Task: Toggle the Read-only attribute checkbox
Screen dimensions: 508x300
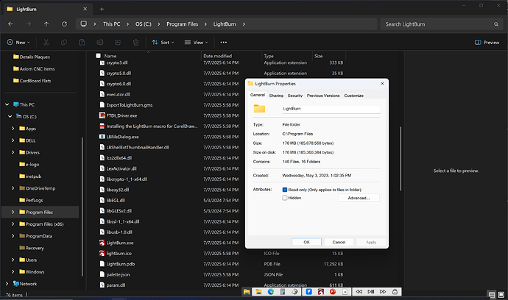Action: tap(285, 190)
